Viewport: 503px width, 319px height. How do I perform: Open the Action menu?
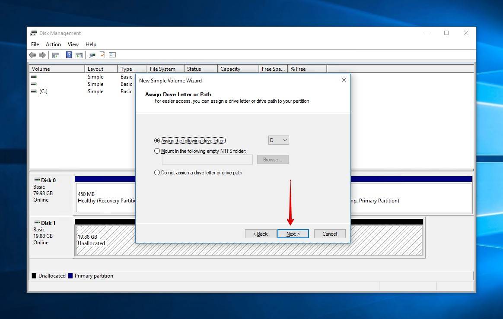(x=53, y=44)
